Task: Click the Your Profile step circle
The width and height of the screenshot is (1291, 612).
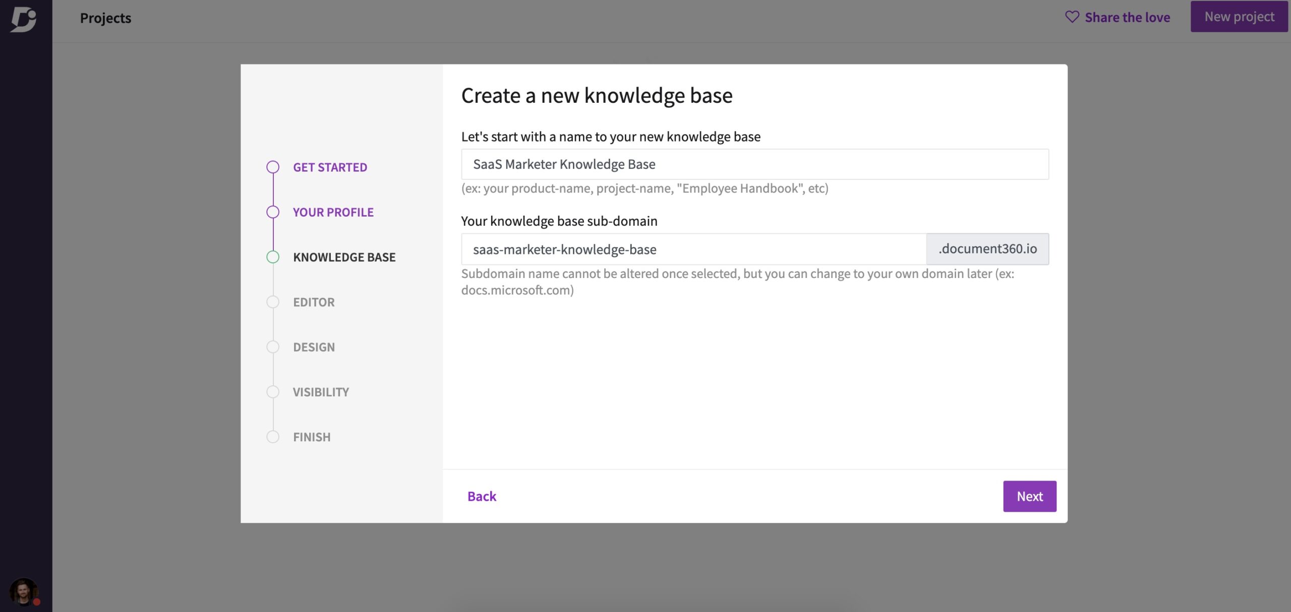Action: tap(273, 212)
